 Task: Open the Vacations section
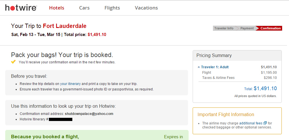pos(146,8)
